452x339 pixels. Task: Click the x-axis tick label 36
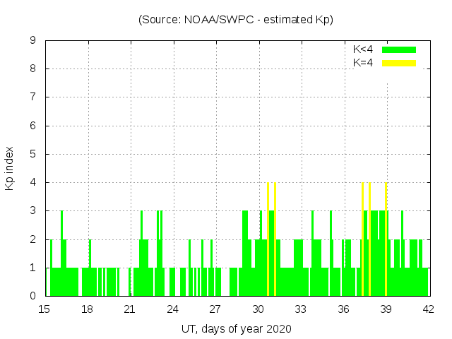click(343, 309)
